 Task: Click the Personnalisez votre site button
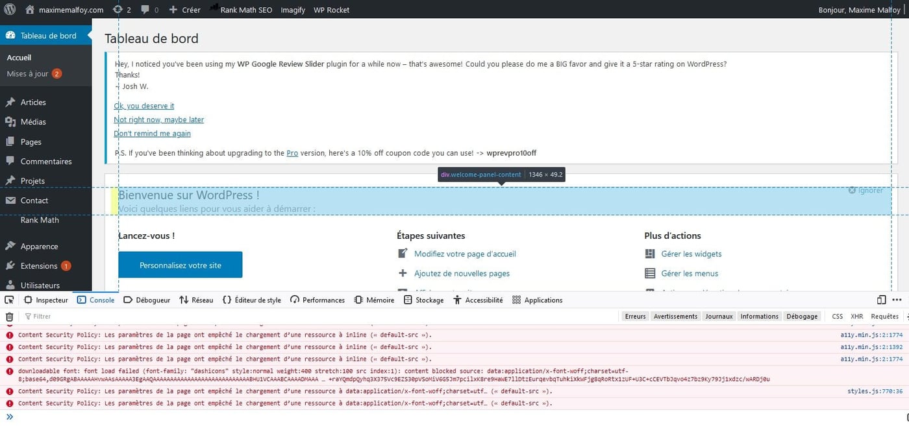[180, 265]
